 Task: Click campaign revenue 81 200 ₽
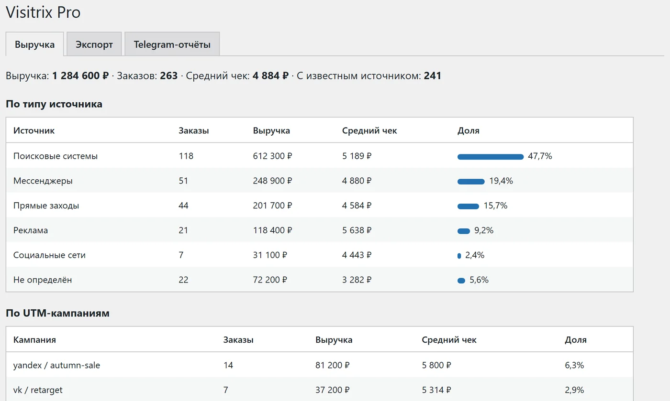click(x=333, y=365)
